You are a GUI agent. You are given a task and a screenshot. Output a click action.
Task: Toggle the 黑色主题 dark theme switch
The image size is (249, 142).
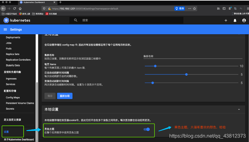point(147,129)
